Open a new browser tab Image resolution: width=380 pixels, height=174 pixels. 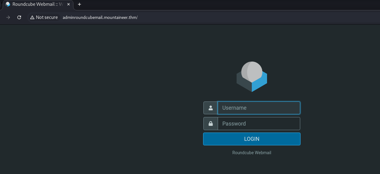point(79,4)
